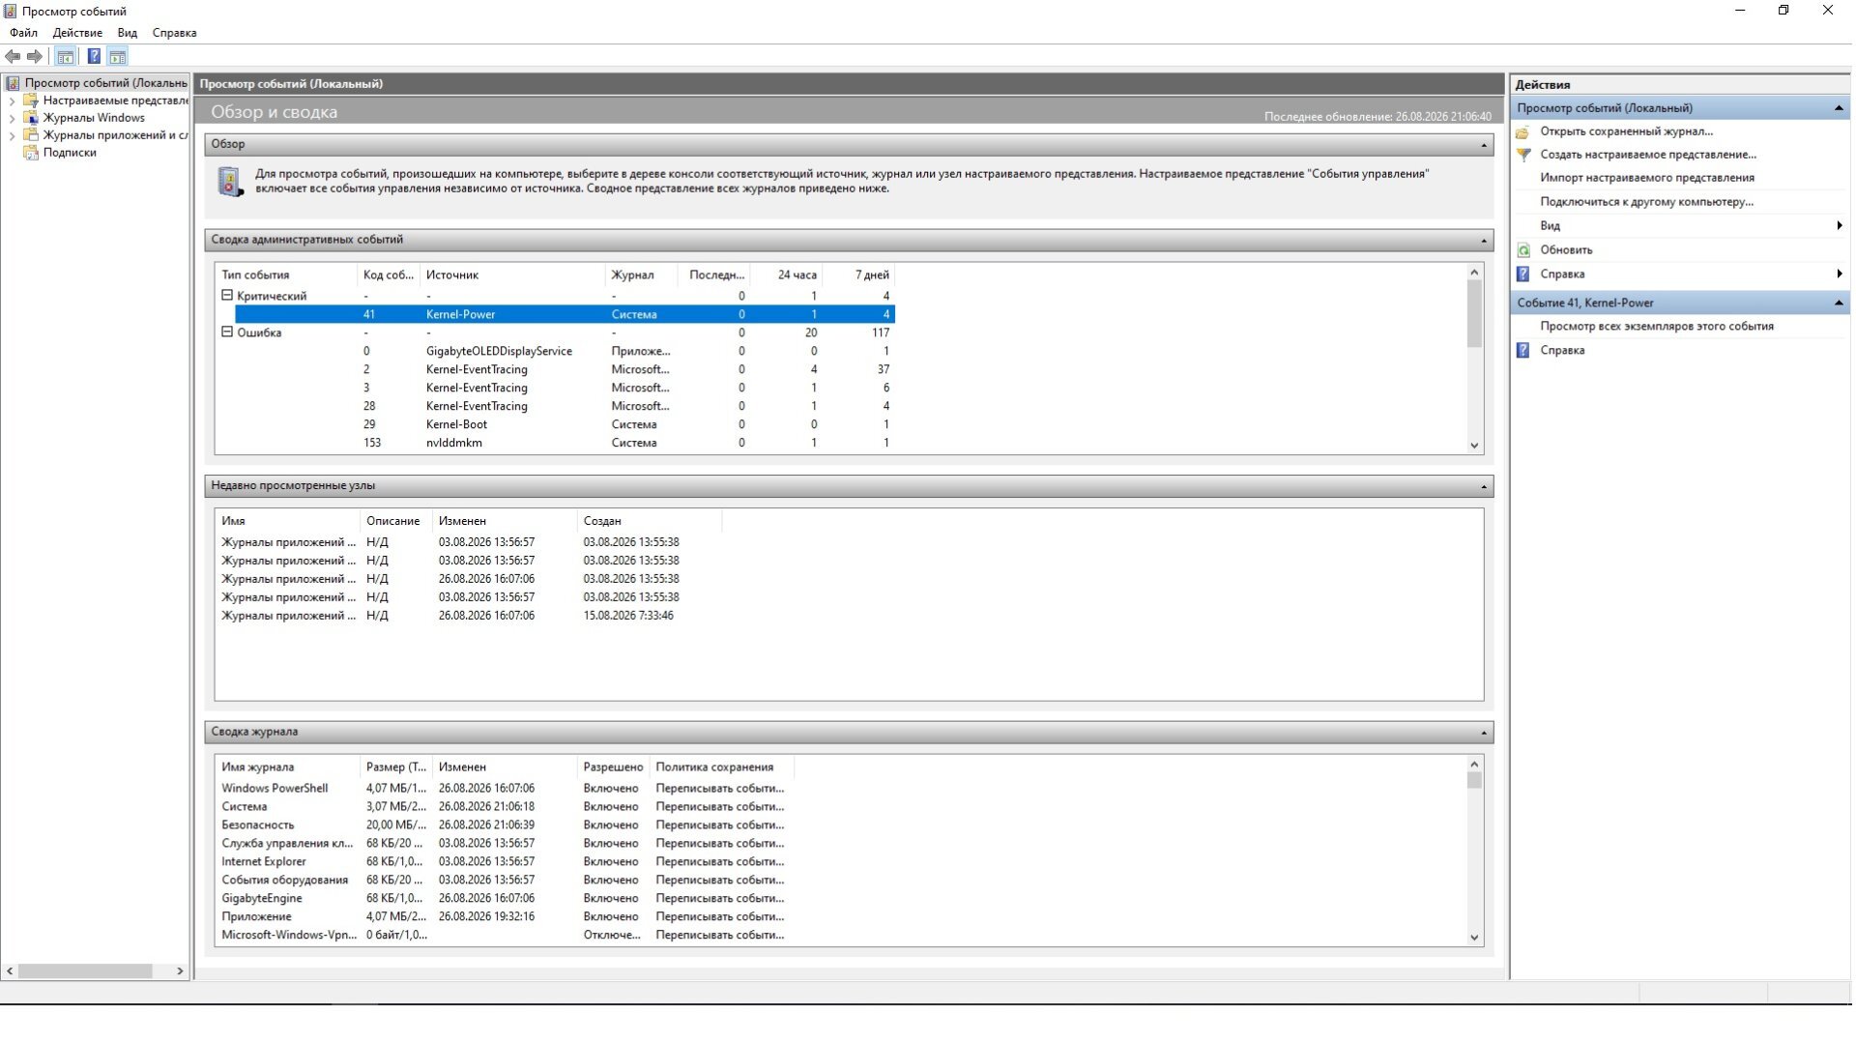Collapse the Обзор section
Image resolution: width=1856 pixels, height=1042 pixels.
coord(1484,145)
